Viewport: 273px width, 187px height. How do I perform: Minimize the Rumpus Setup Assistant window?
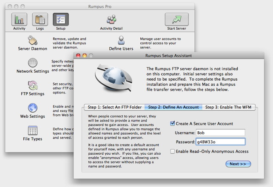click(85, 56)
